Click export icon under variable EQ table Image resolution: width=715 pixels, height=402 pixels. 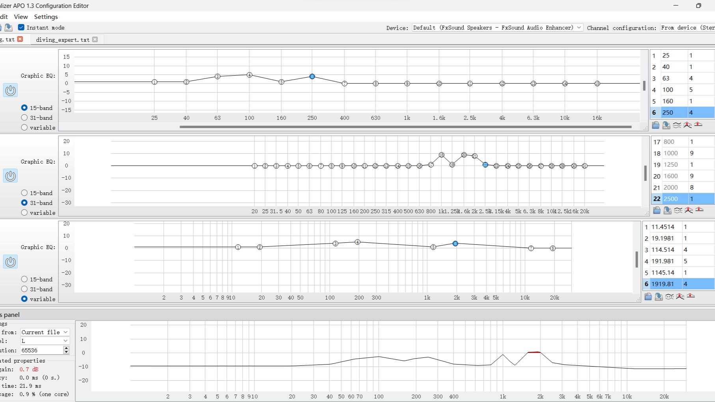(659, 296)
